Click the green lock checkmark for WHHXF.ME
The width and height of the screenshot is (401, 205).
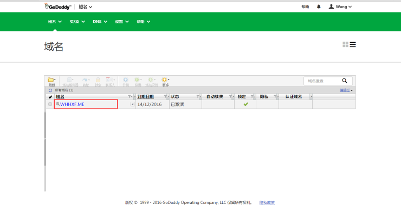[246, 104]
